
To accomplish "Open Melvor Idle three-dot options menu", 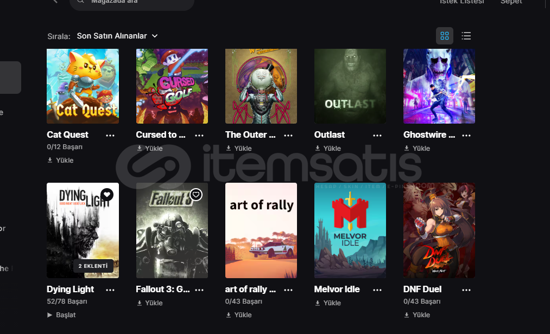I will tap(377, 290).
